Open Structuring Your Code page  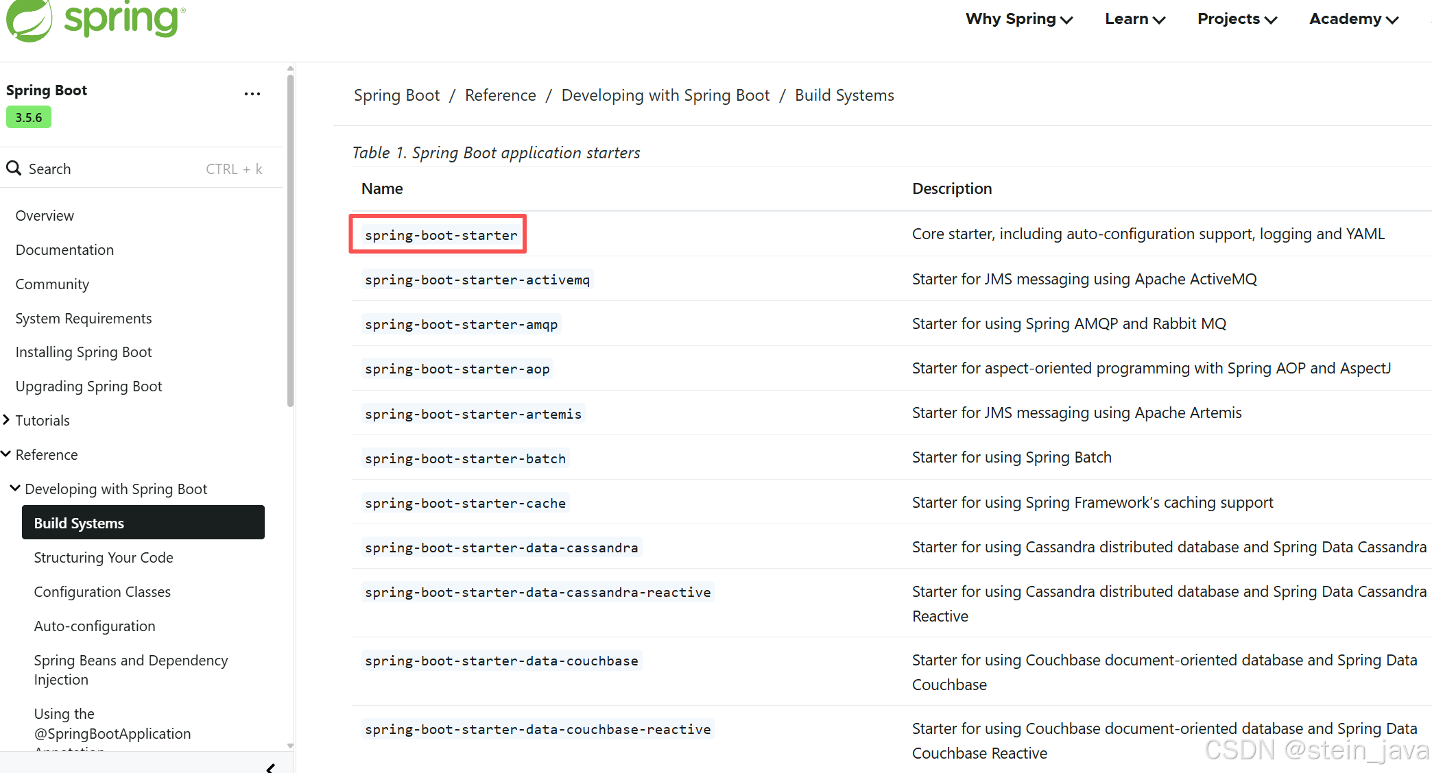[104, 558]
